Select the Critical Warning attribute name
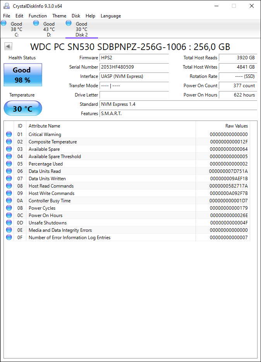The width and height of the screenshot is (261, 362). [45, 134]
